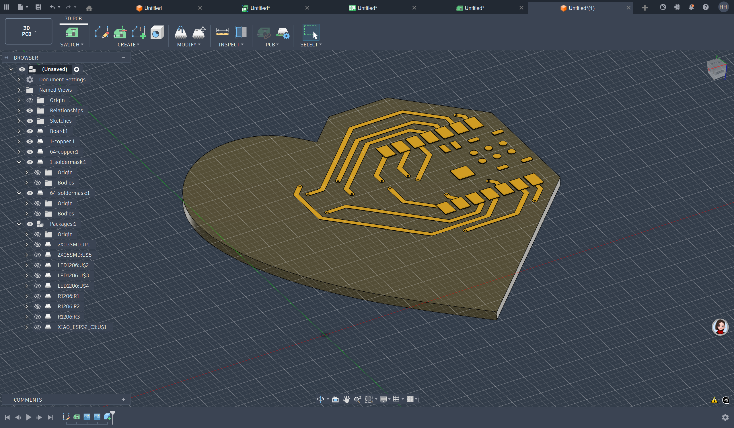The height and width of the screenshot is (428, 734).
Task: Expand the Document Settings node
Action: point(19,80)
